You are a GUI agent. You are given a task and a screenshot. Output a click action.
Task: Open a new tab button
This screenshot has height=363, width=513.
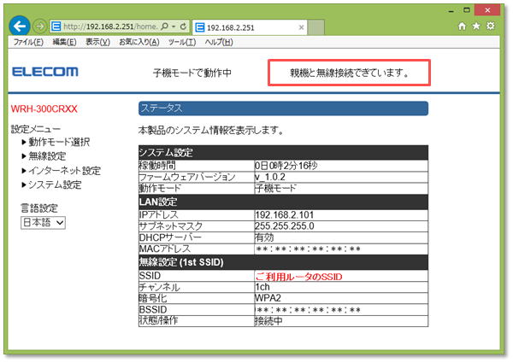tap(316, 27)
